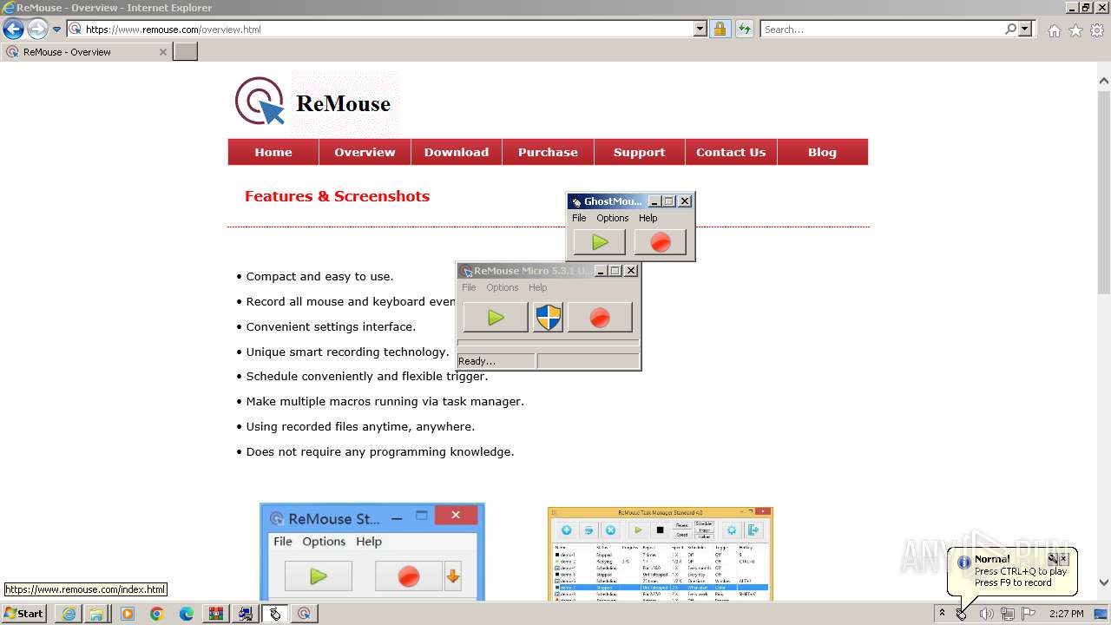Open Internet Explorer from taskbar
The height and width of the screenshot is (625, 1111).
pyautogui.click(x=69, y=613)
